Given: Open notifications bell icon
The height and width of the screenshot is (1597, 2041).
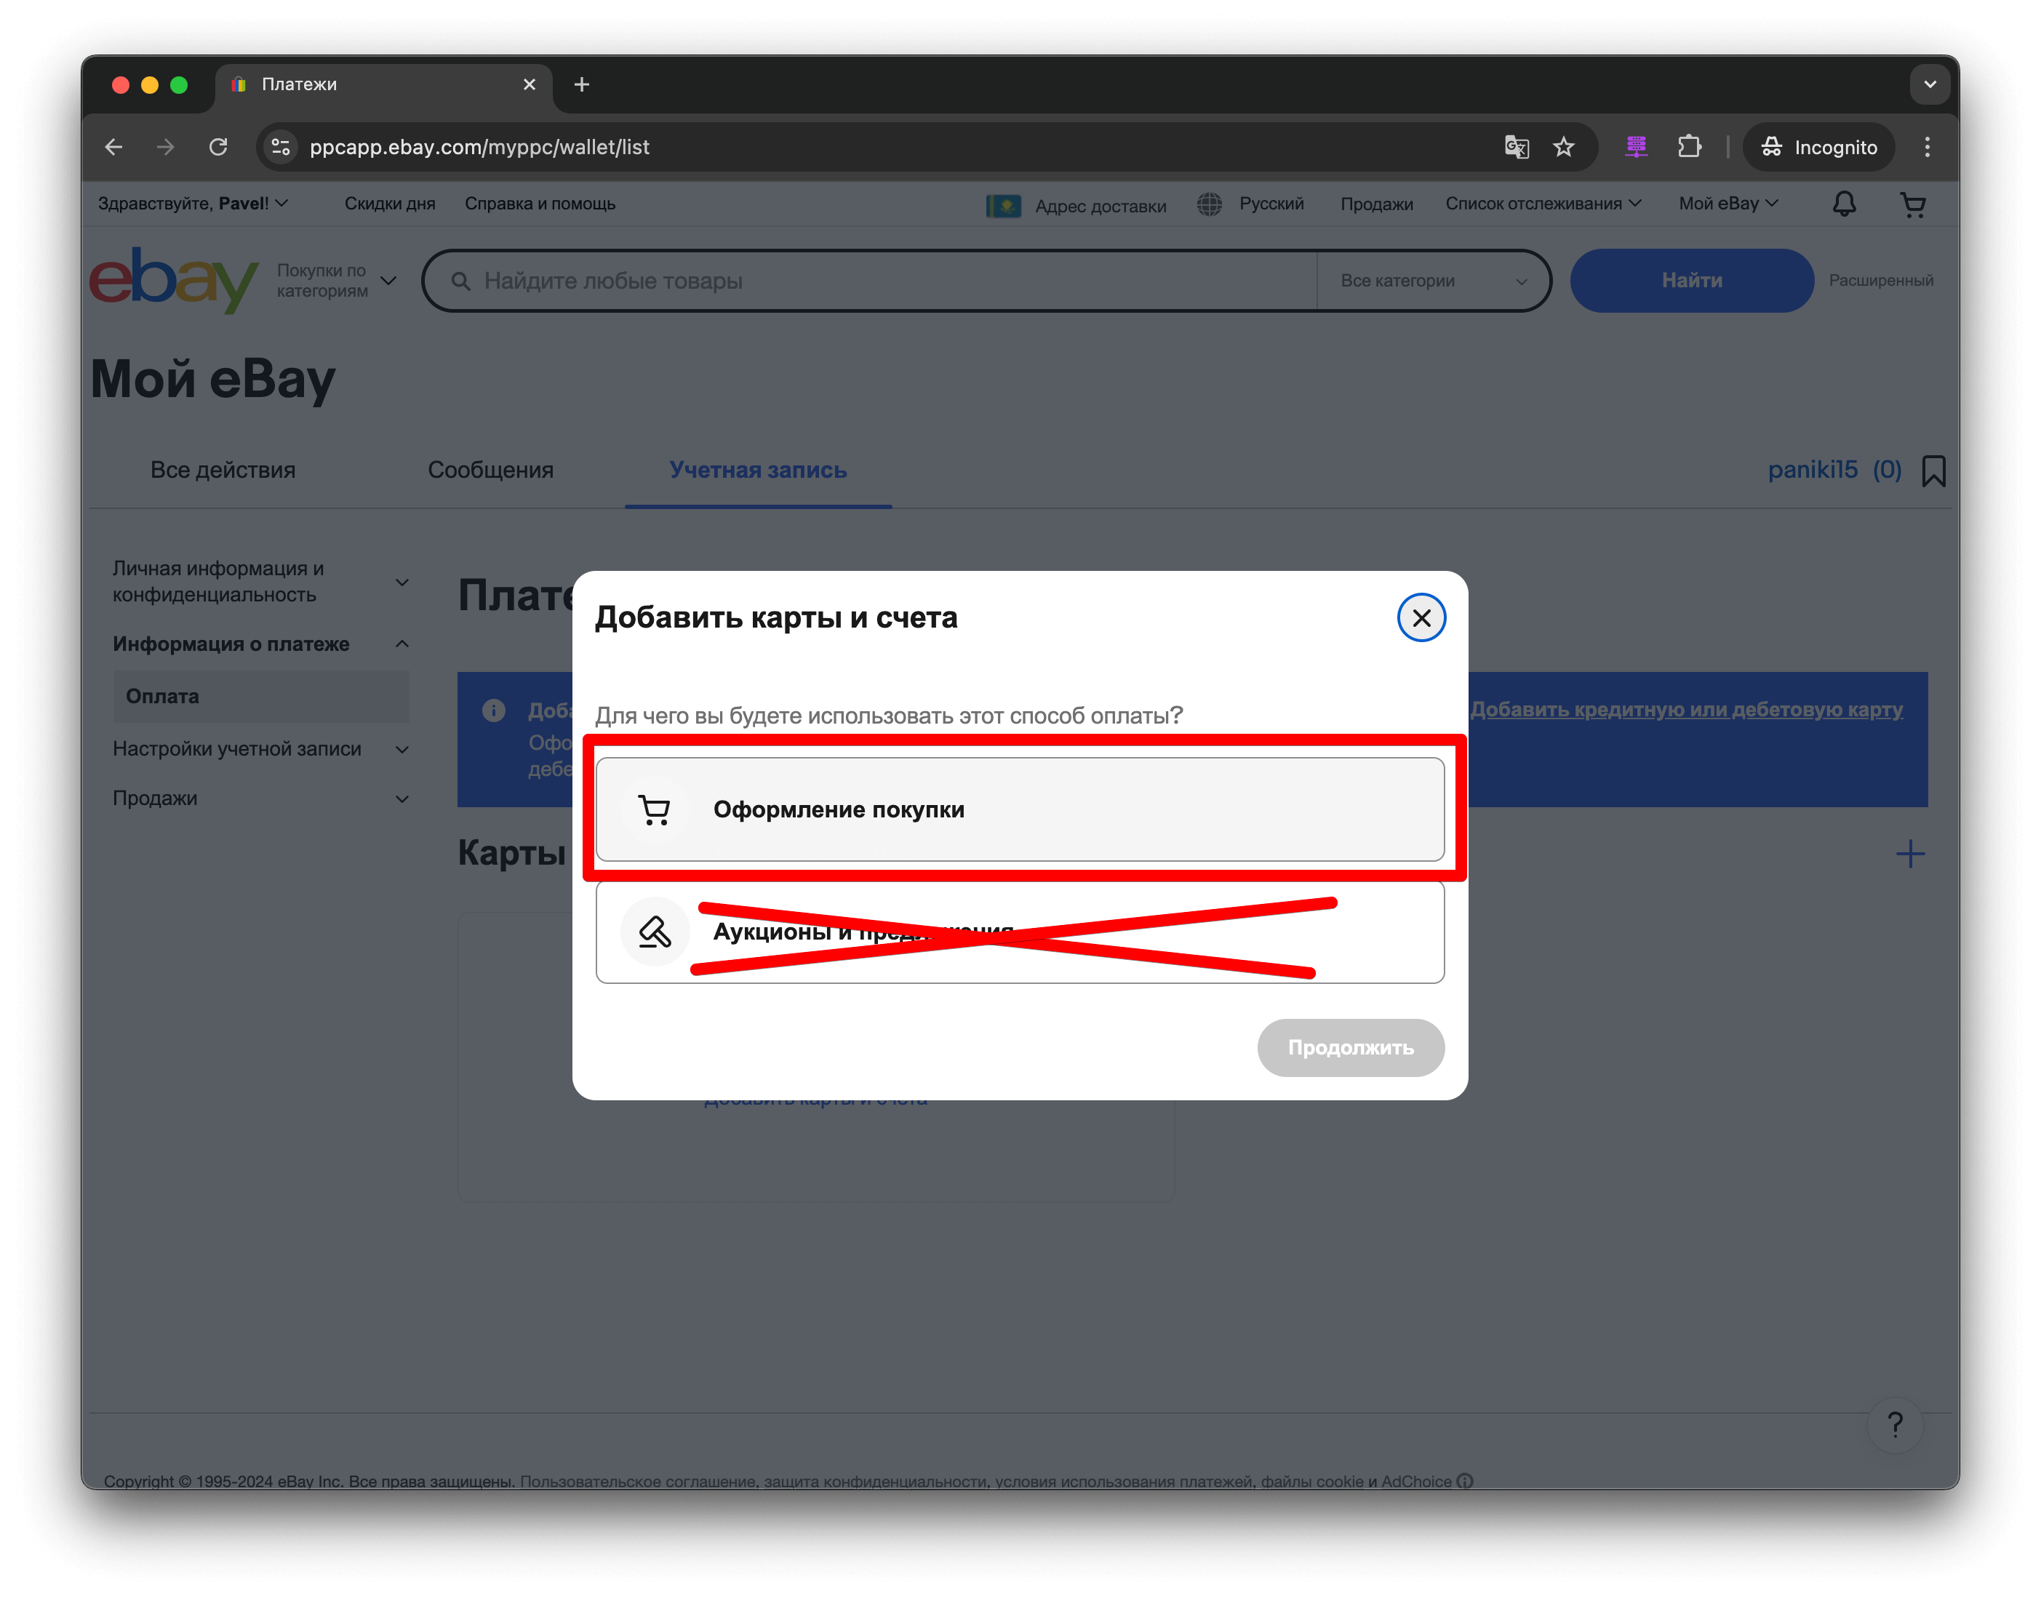Looking at the screenshot, I should tap(1844, 204).
